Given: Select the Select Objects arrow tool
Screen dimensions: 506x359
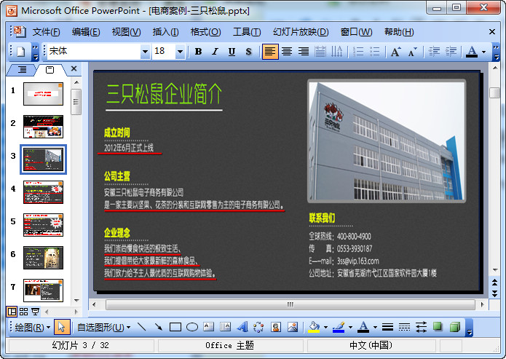Looking at the screenshot, I should 62,328.
